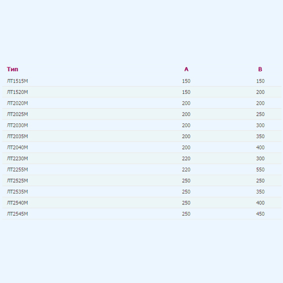Screen dimensions: 283x283
Task: Click the B column header
Action: (x=260, y=69)
